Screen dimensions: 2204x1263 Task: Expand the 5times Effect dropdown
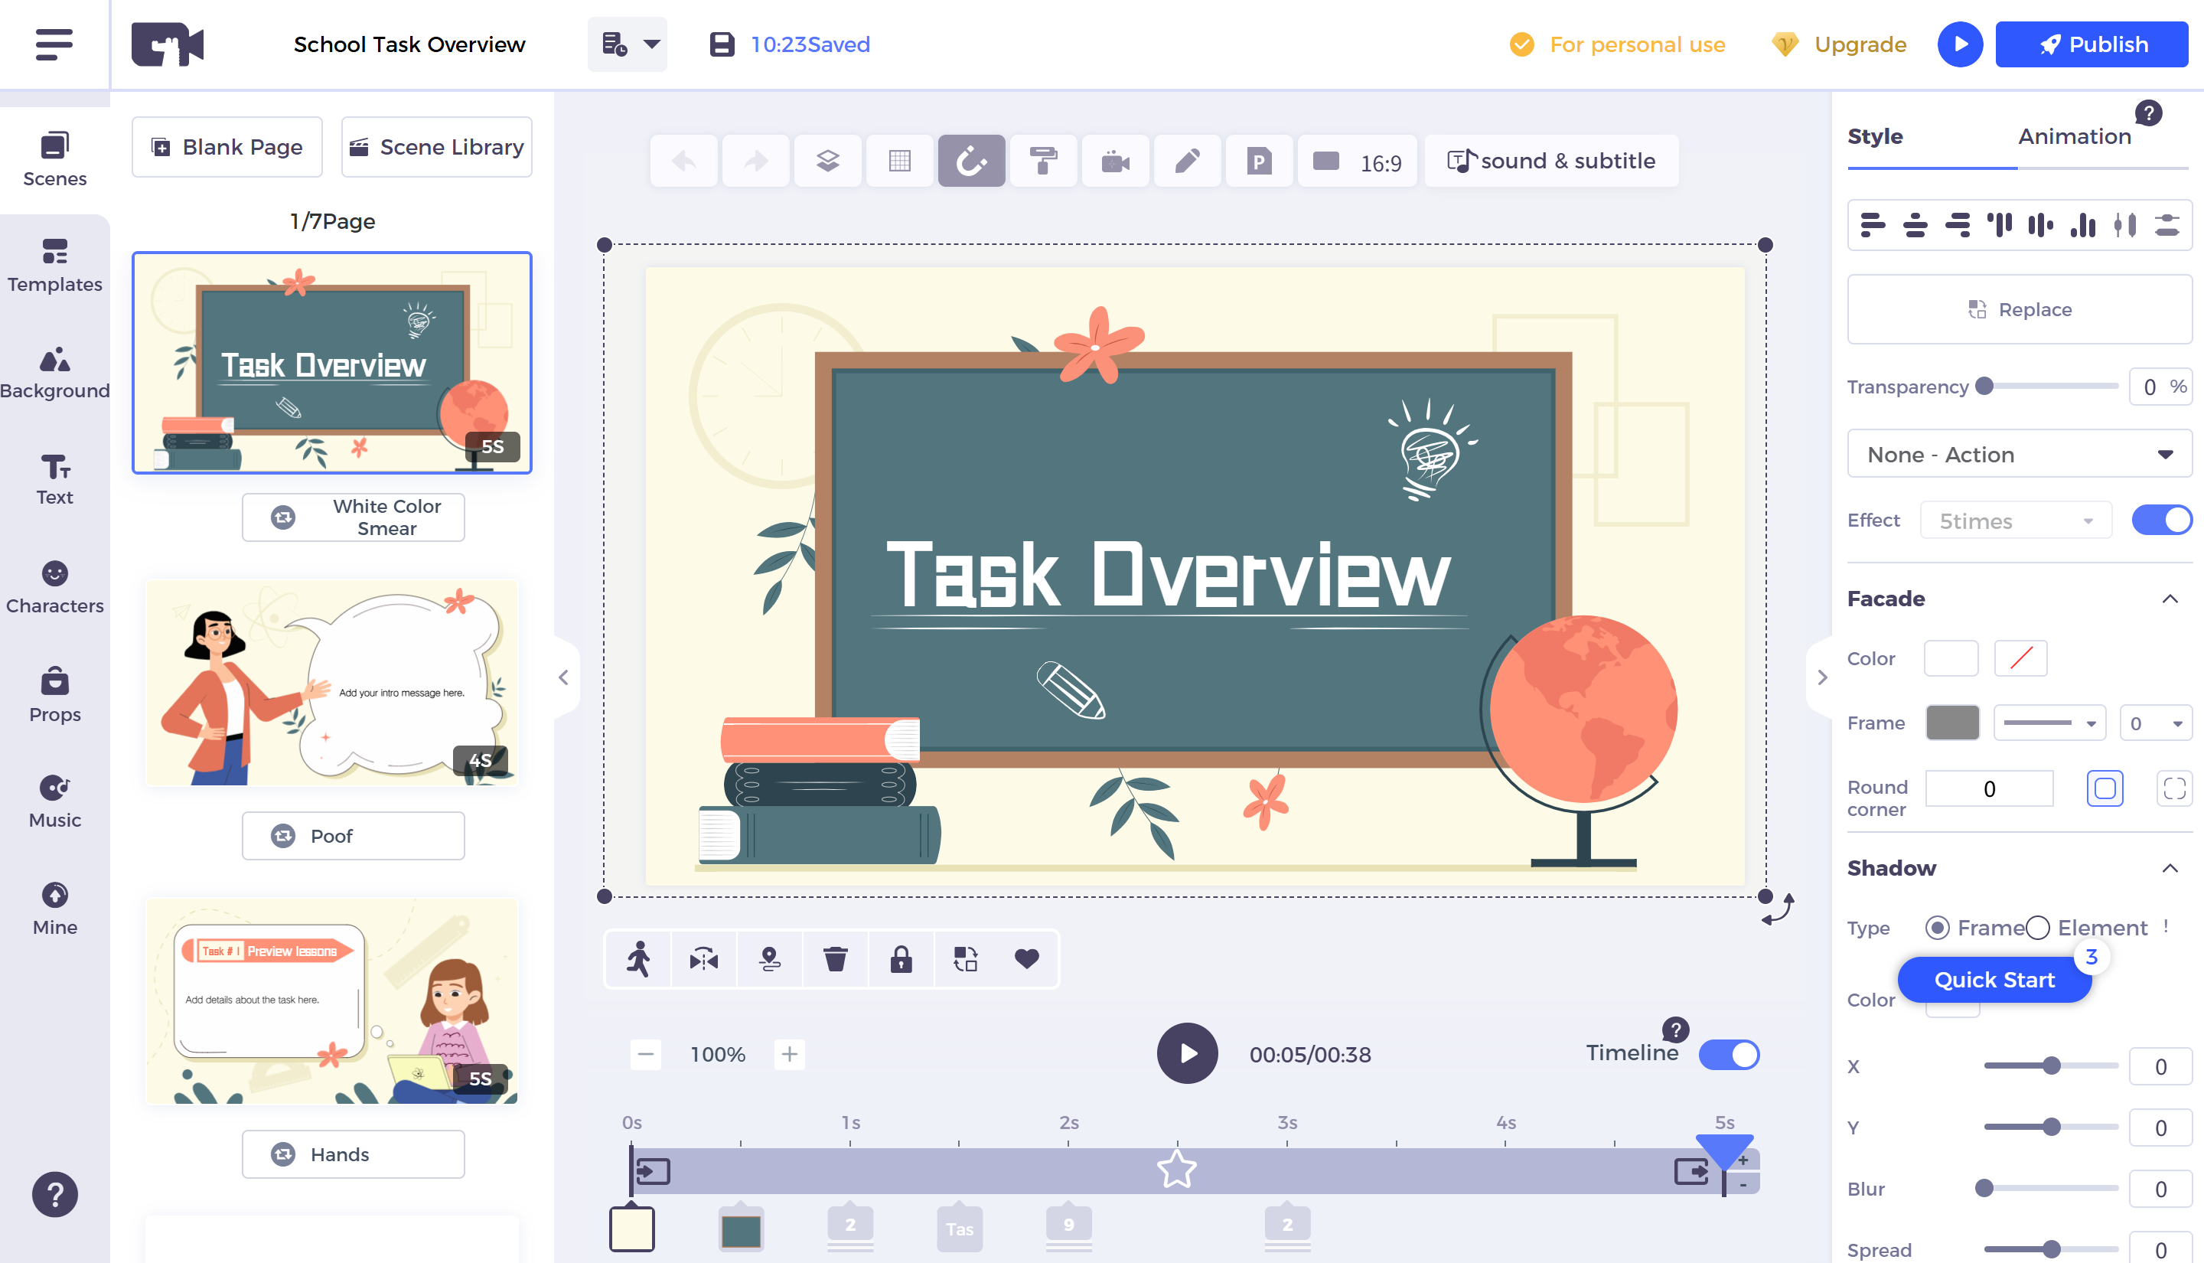tap(2014, 520)
